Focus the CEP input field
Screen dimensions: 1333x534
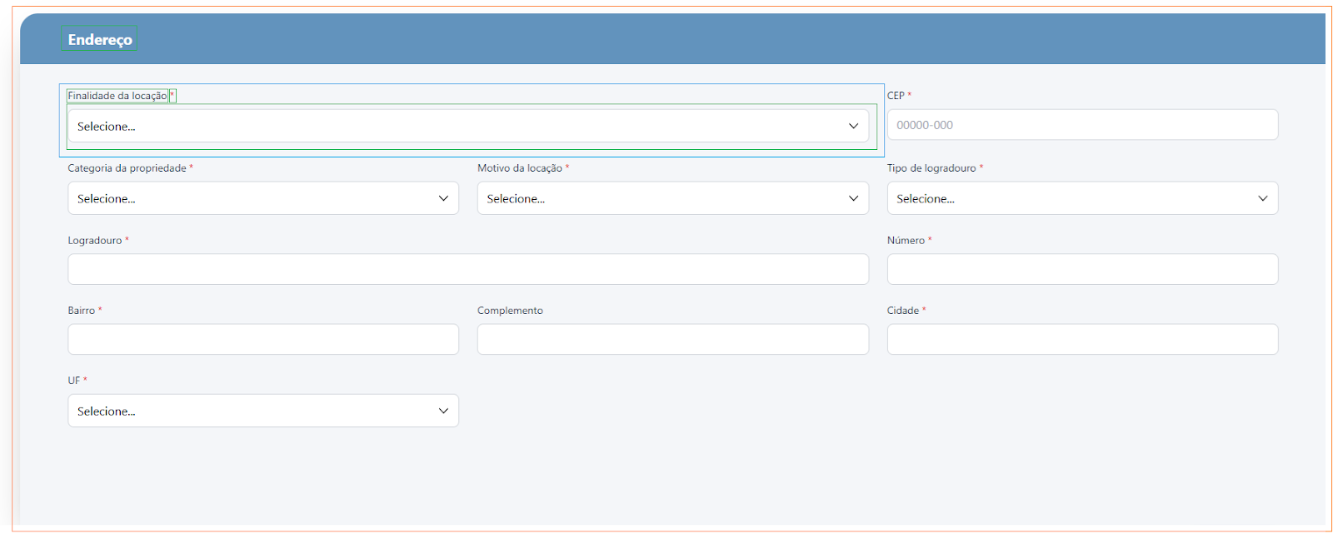click(x=1081, y=125)
